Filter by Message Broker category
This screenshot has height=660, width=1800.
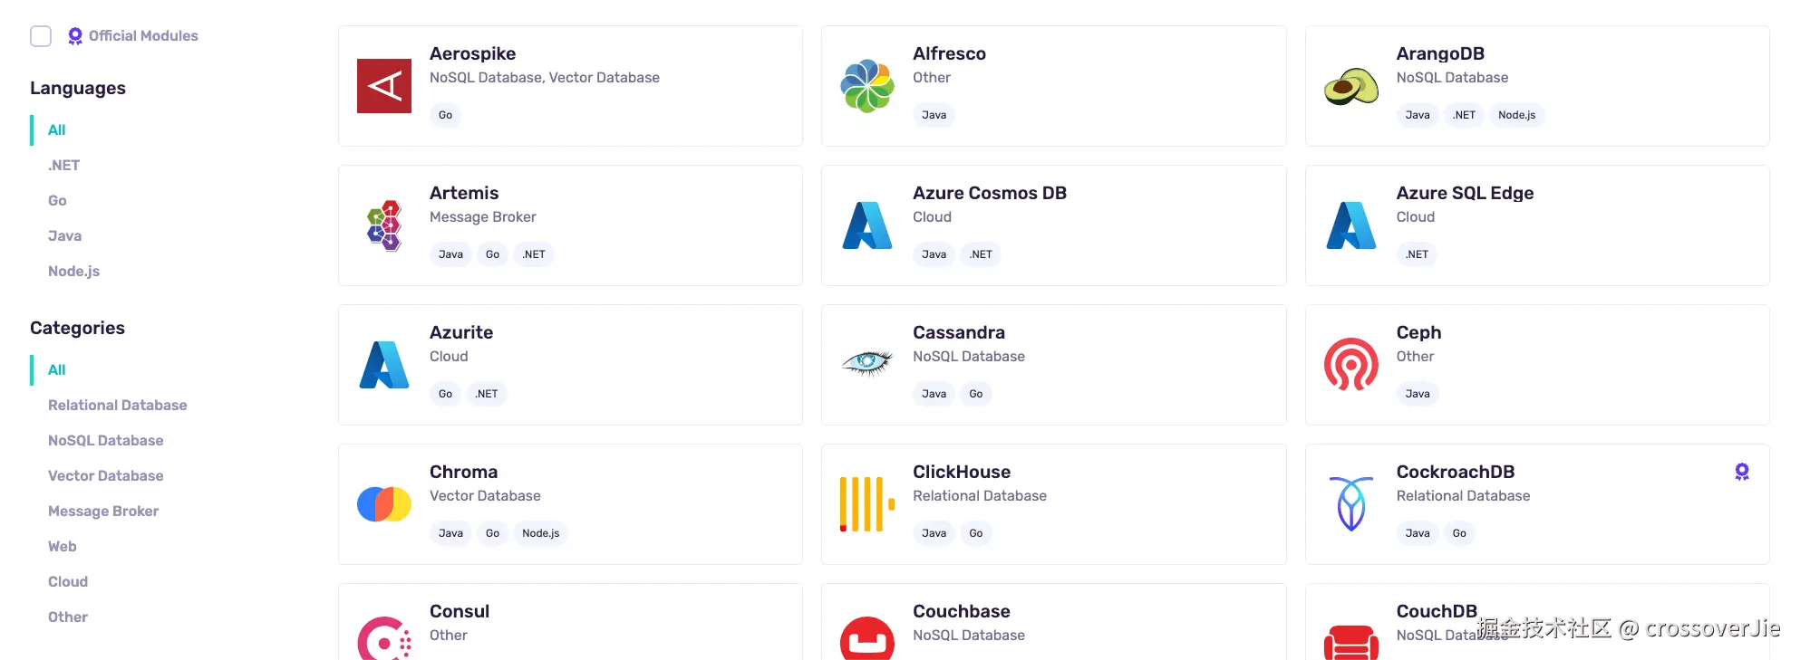click(103, 512)
